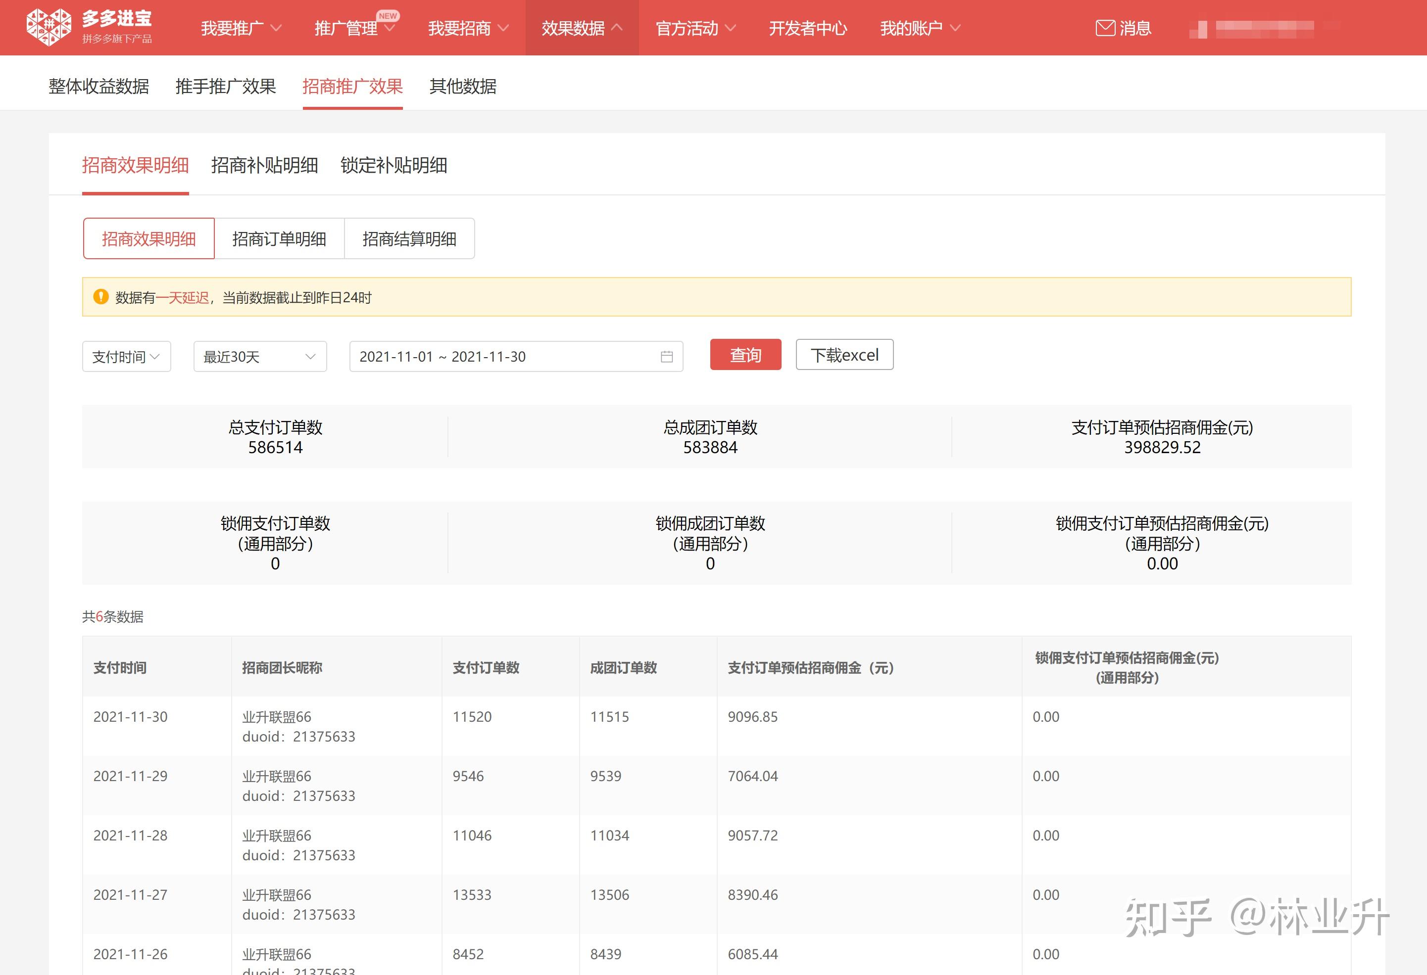Screen dimensions: 1427x975
Task: Click the blurred user avatar
Action: point(1197,29)
